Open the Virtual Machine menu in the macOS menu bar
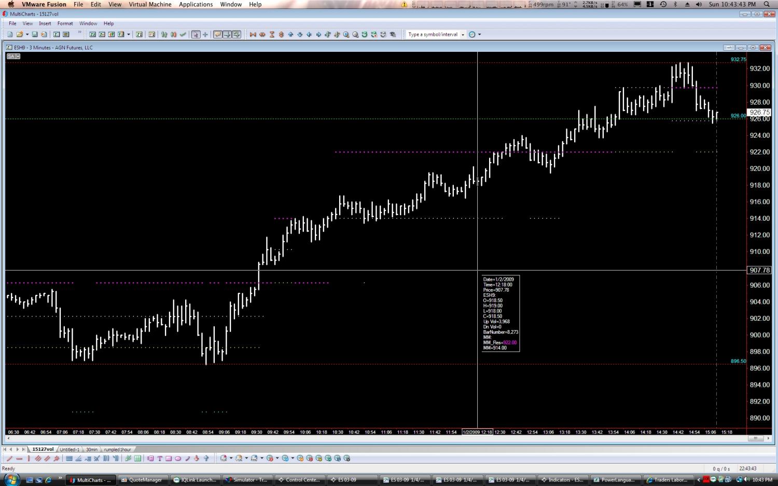 150,4
